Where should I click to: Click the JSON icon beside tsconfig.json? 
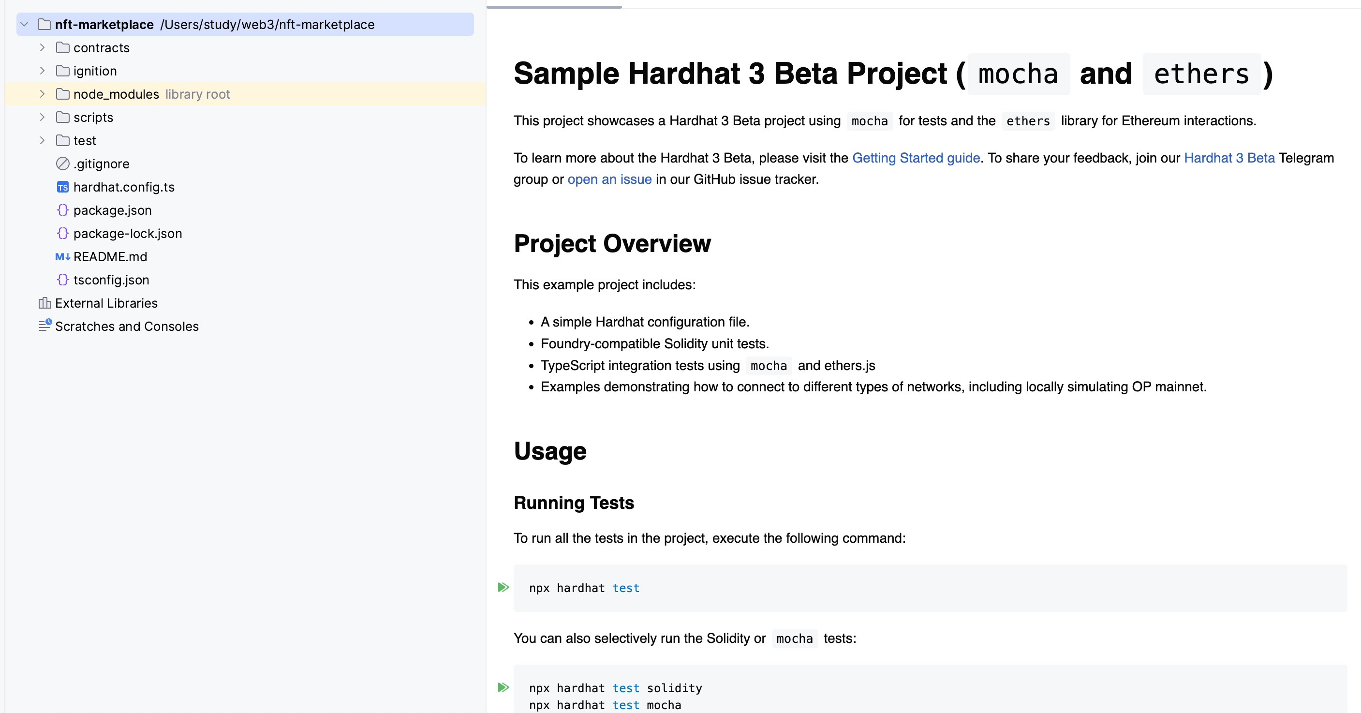tap(63, 280)
